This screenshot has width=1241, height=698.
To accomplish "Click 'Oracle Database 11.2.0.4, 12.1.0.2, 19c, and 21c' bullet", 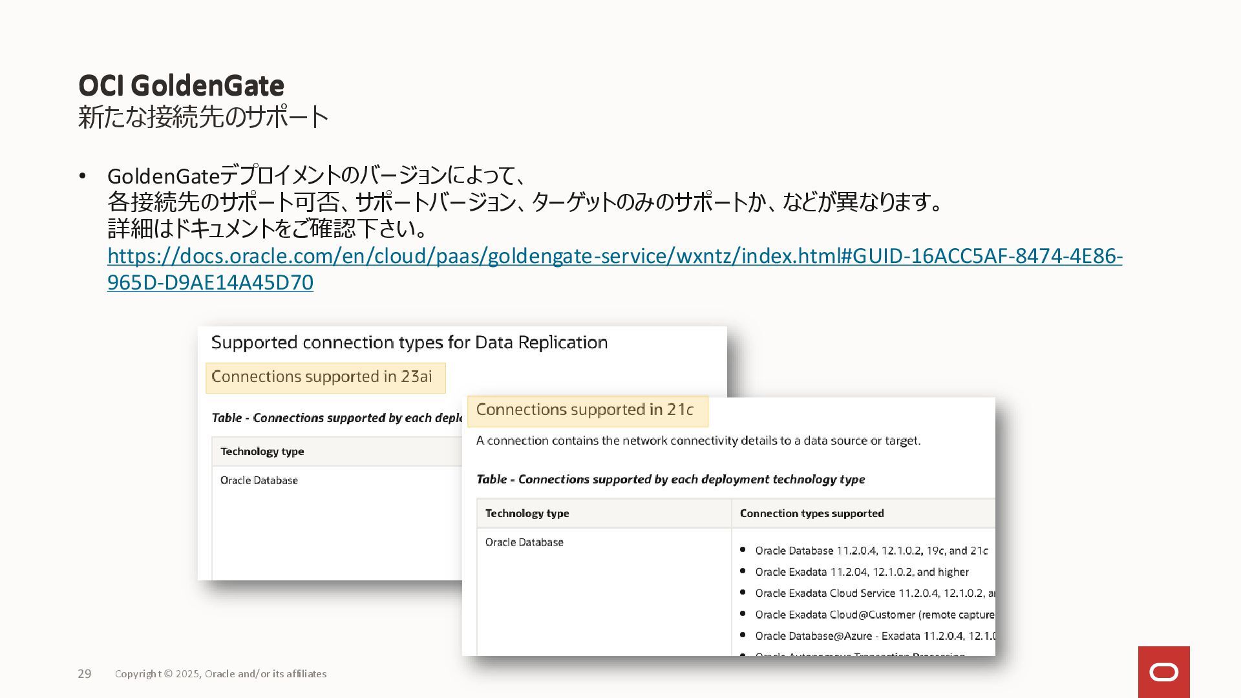I will click(x=871, y=551).
